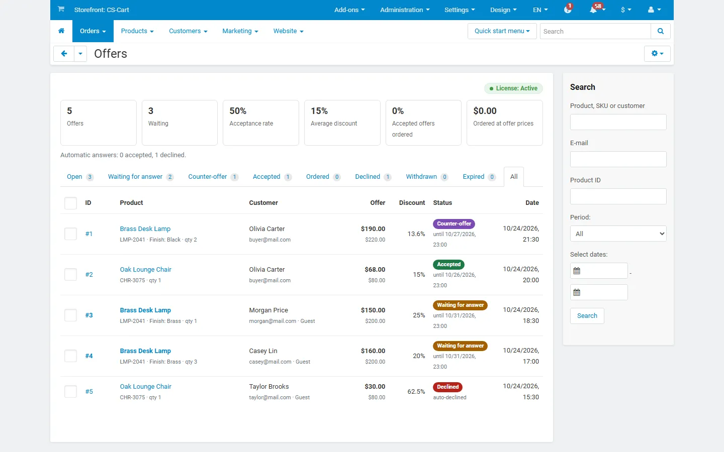Screen dimensions: 724x452
Task: Click the License: Active badge
Action: click(513, 88)
